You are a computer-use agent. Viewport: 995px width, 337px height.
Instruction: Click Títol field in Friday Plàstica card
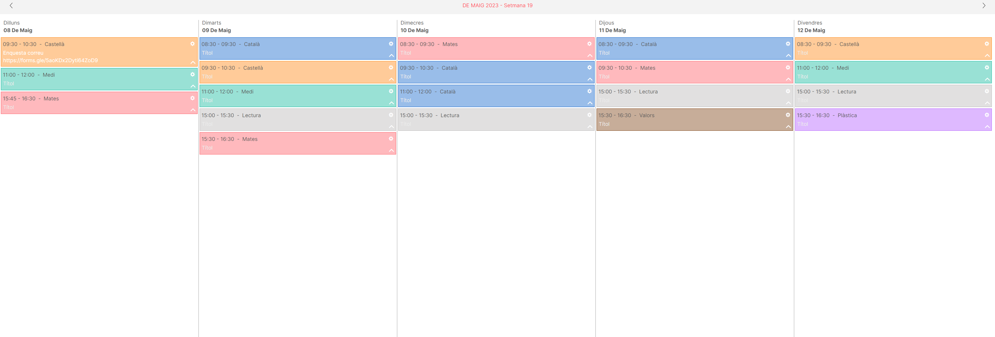[x=803, y=124]
